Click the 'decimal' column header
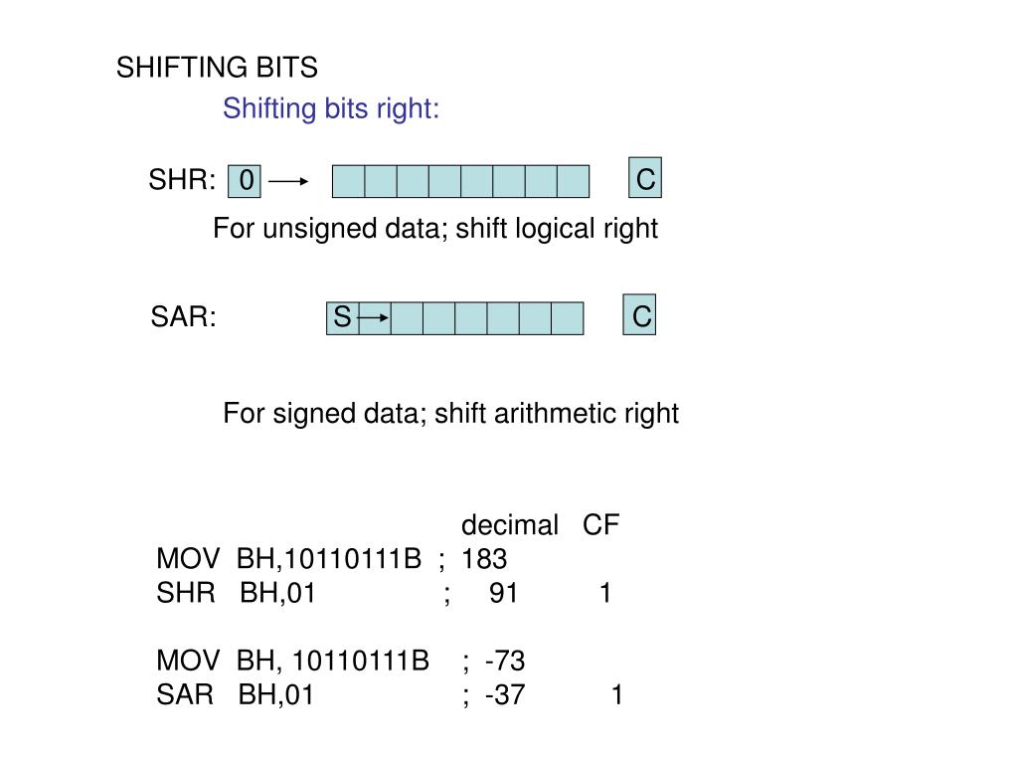Image resolution: width=1018 pixels, height=764 pixels. click(x=510, y=525)
